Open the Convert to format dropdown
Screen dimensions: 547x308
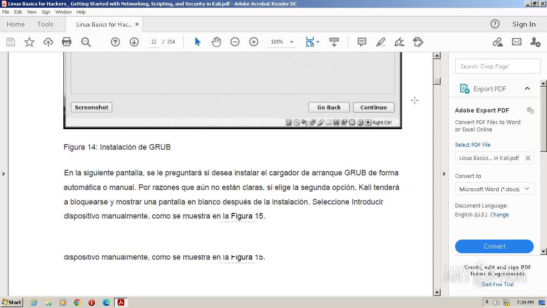[494, 189]
